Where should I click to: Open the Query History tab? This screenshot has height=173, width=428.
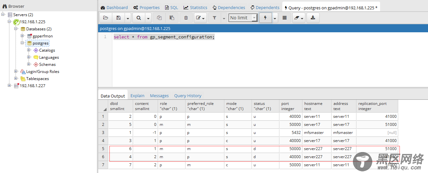tap(188, 96)
